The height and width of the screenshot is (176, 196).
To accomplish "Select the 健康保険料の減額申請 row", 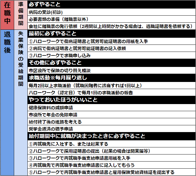I will [111, 108].
